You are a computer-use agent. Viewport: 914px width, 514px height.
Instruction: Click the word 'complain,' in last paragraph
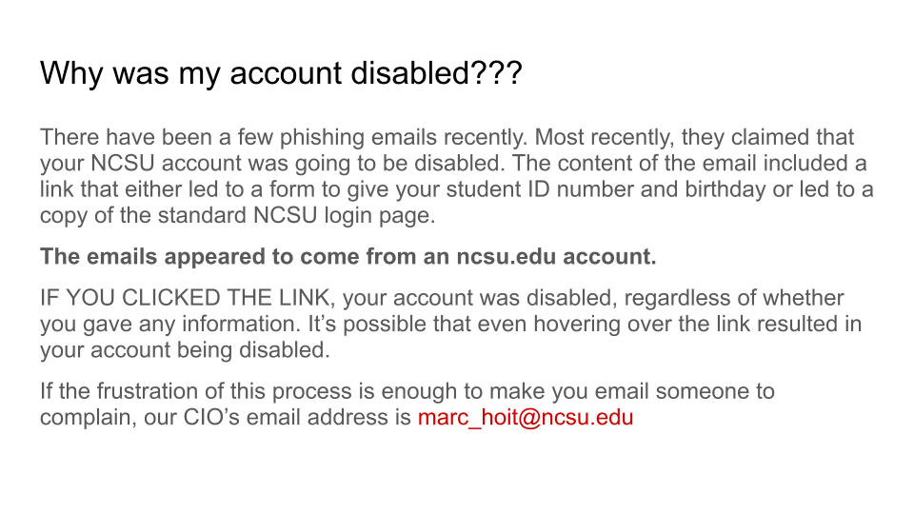(88, 417)
